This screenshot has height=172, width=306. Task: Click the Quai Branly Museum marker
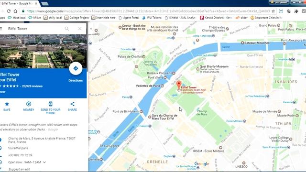tap(197, 69)
